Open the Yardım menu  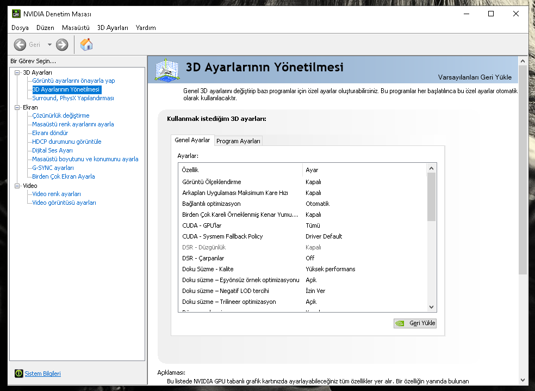coord(146,28)
